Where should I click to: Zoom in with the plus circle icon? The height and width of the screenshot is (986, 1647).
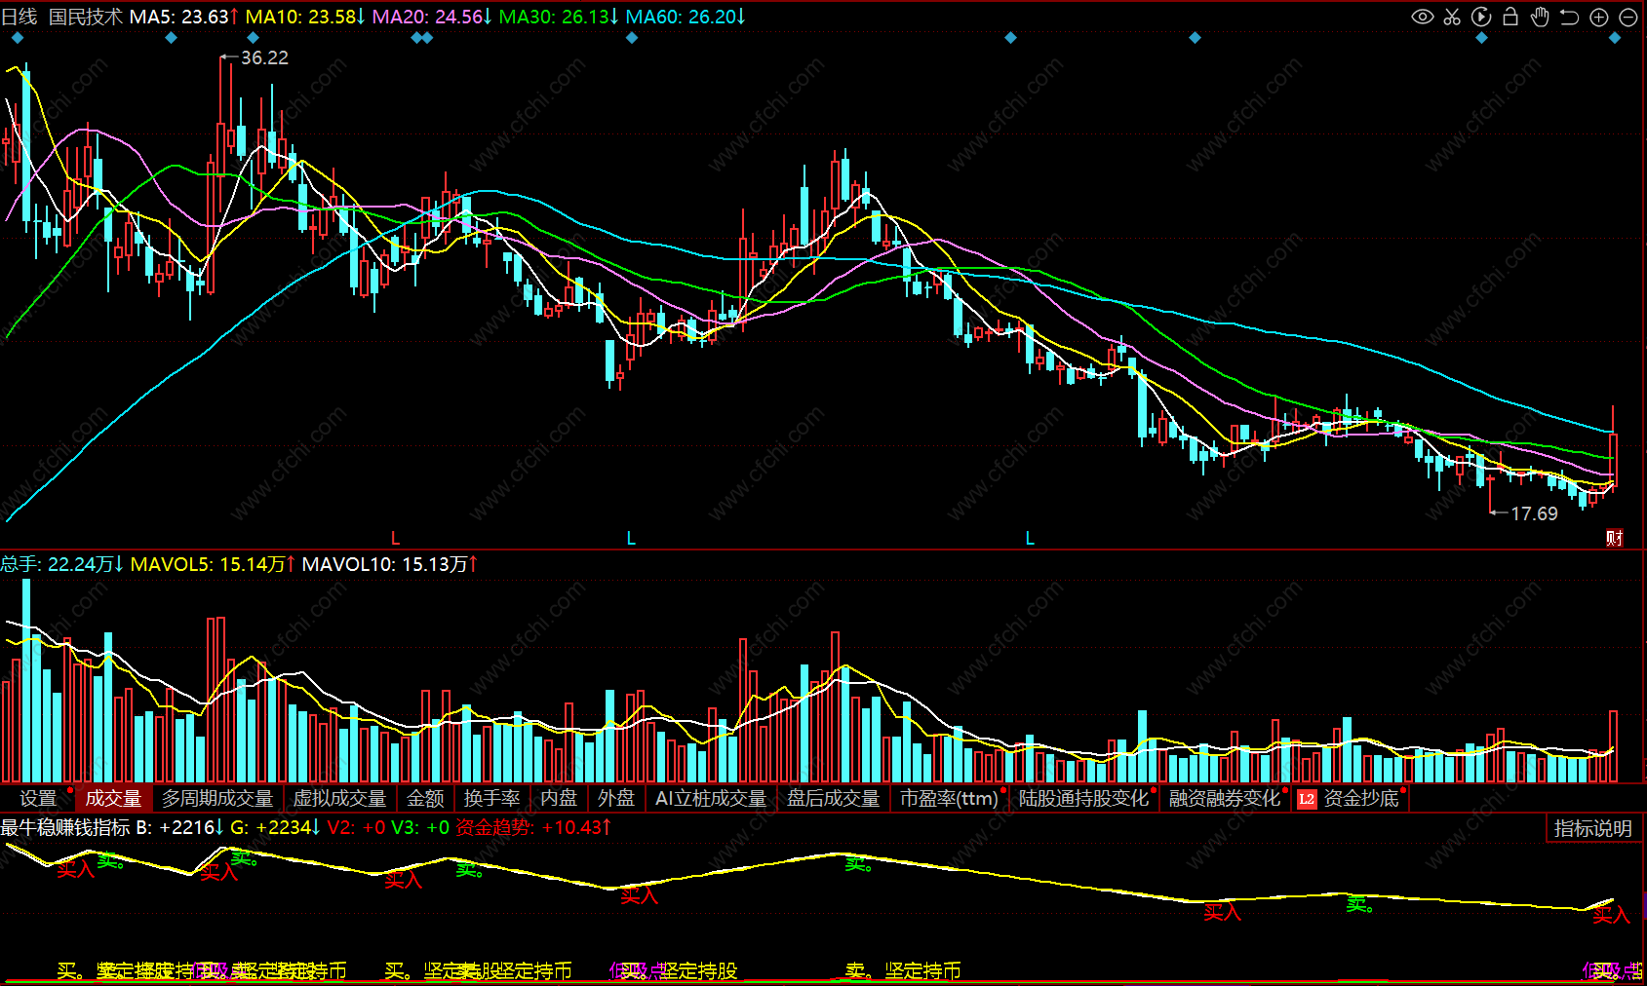(1599, 17)
